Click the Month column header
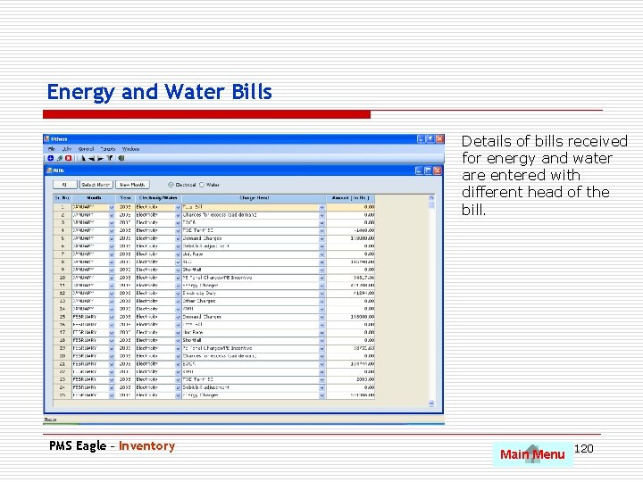Screen dimensions: 643x482 coord(94,198)
